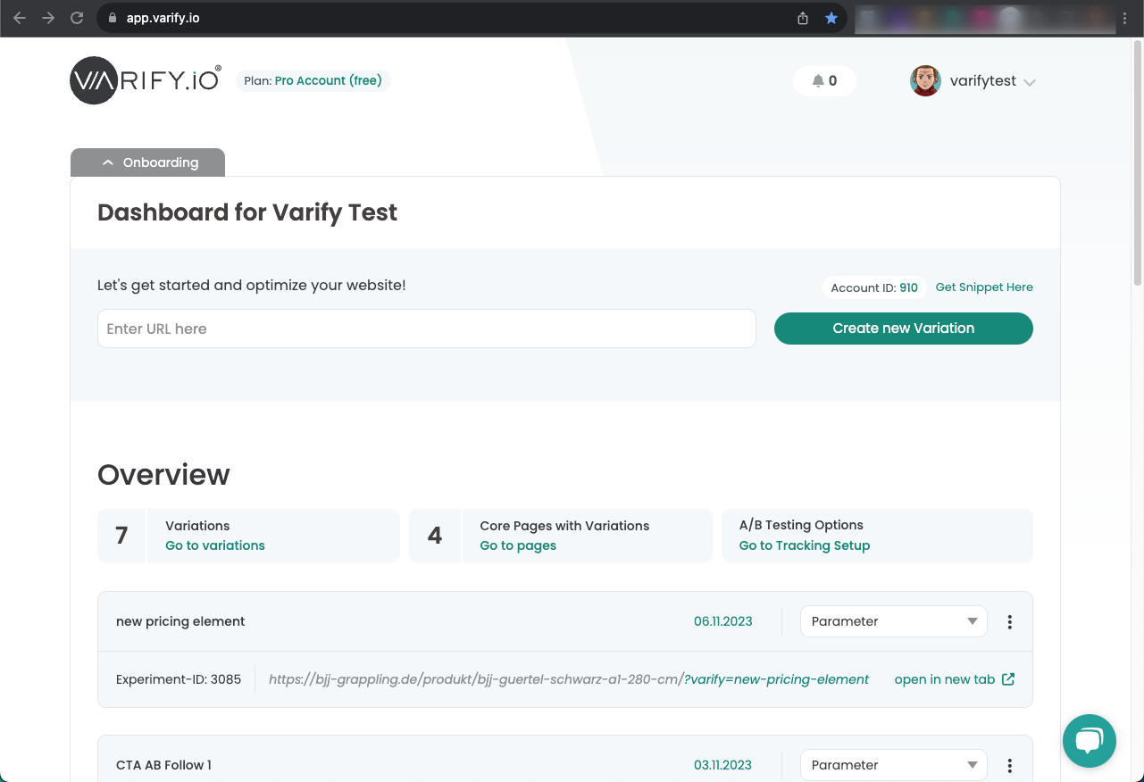Screen dimensions: 1144x782
Task: Click the experiment URL with varify parameter
Action: pyautogui.click(x=569, y=679)
